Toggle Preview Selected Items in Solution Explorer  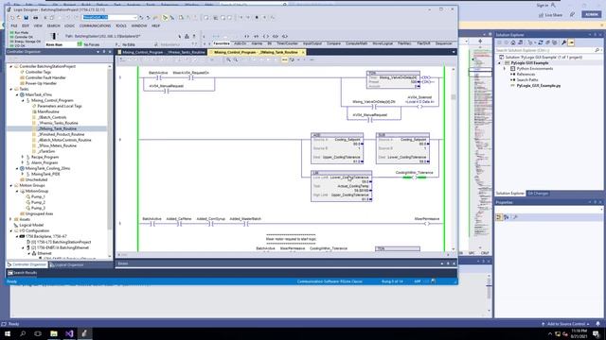571,42
